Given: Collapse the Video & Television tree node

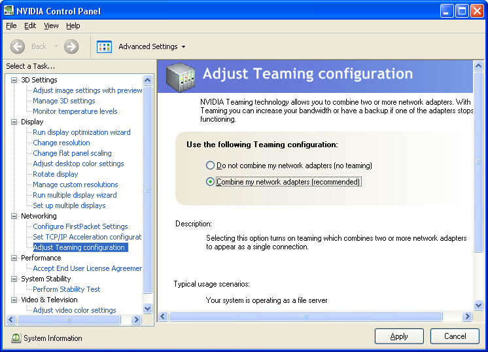Looking at the screenshot, I should pyautogui.click(x=14, y=300).
